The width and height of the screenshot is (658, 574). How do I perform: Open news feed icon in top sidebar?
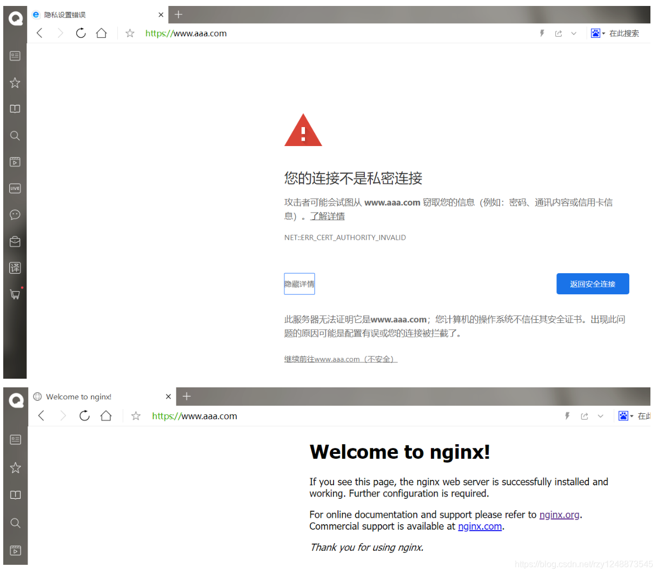(x=15, y=56)
